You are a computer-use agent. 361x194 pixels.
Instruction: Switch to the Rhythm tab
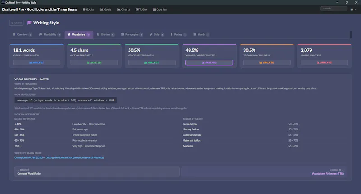105,35
